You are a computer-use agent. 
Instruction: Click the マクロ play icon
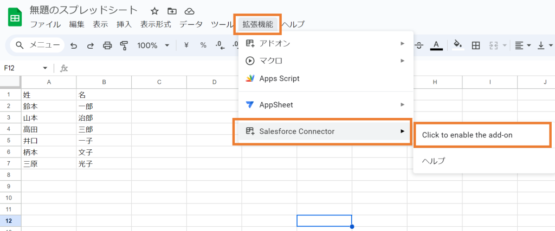tap(250, 61)
